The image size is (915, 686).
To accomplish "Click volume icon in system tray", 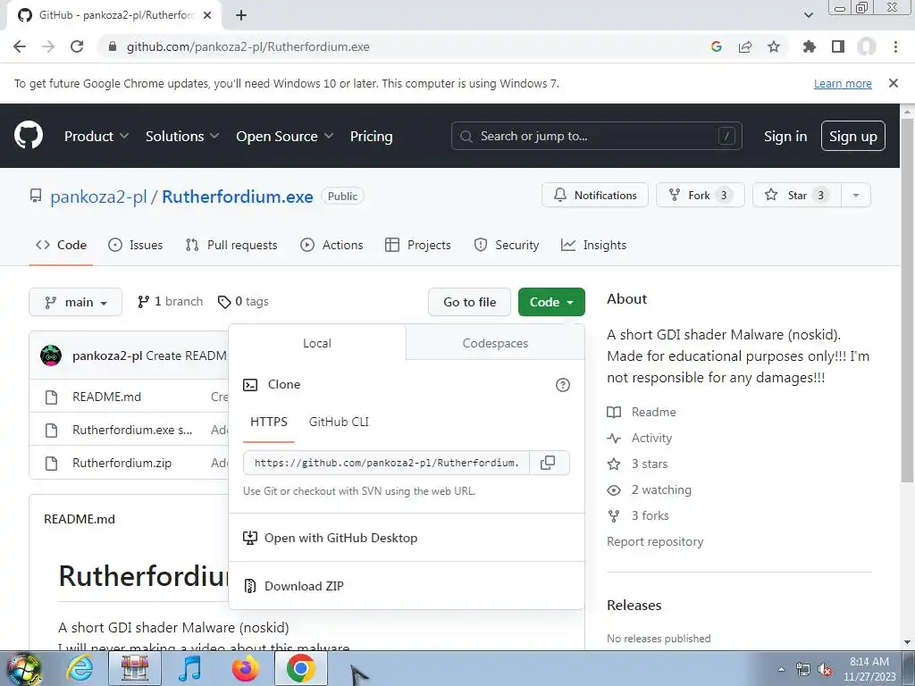I will (825, 670).
